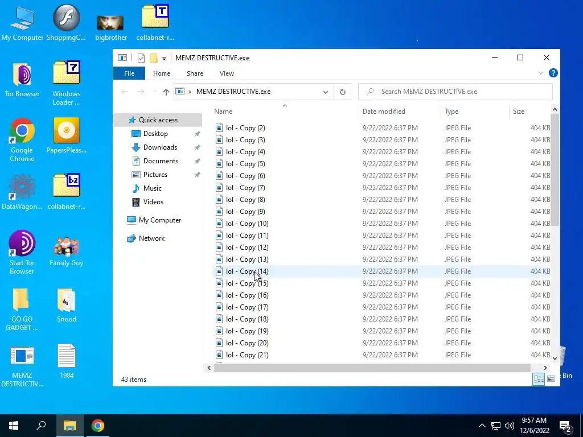Expand the ribbon chevron

point(541,73)
